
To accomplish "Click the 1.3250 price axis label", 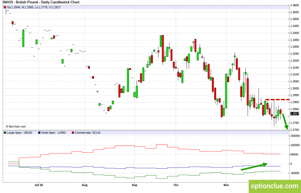I will [x=295, y=54].
